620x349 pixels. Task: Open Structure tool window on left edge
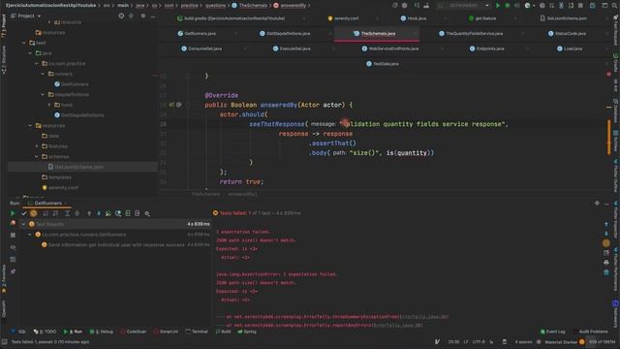tap(4, 59)
